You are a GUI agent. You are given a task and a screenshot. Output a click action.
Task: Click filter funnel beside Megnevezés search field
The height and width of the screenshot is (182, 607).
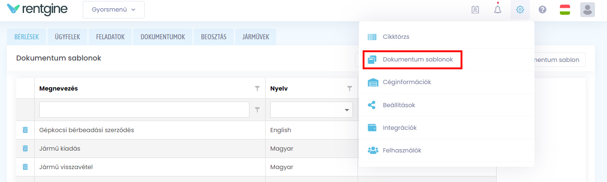pos(257,109)
